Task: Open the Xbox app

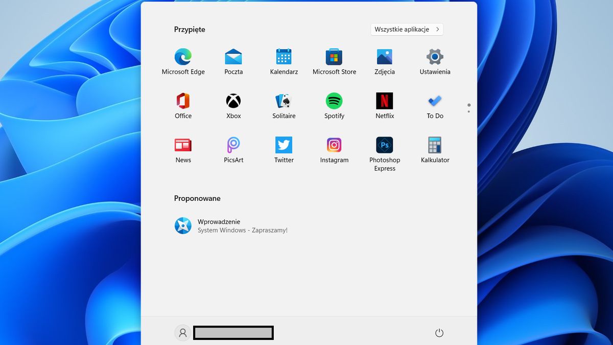Action: pyautogui.click(x=233, y=102)
